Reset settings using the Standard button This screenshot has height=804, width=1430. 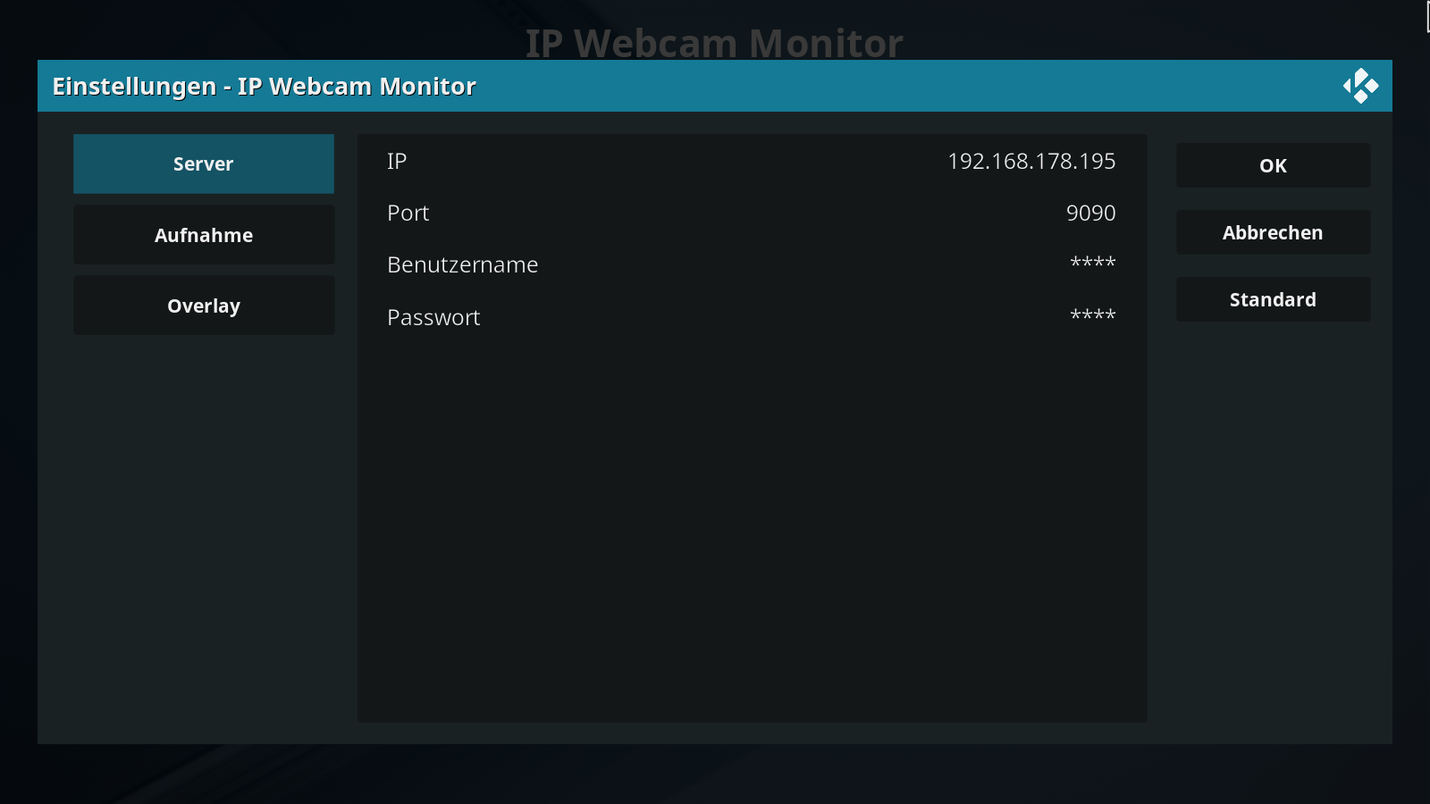1273,299
